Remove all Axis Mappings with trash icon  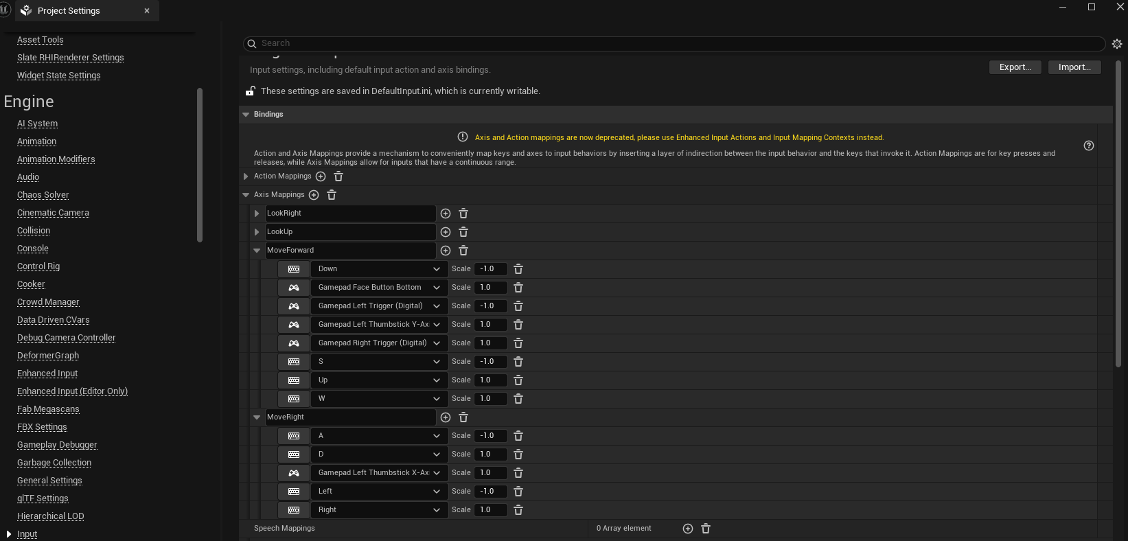coord(332,195)
